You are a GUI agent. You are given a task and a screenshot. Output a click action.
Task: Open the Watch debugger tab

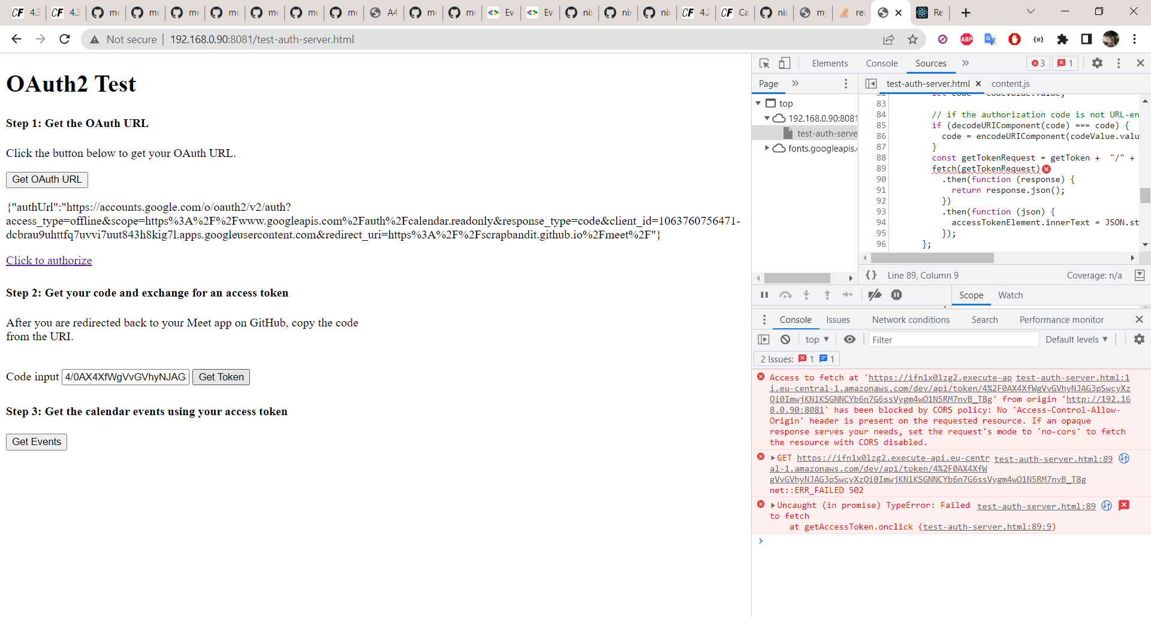tap(1010, 295)
